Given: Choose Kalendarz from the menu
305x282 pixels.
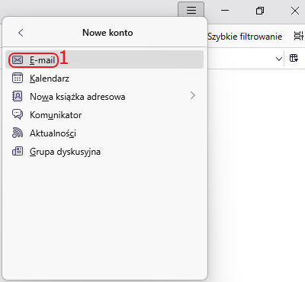Looking at the screenshot, I should point(104,78).
